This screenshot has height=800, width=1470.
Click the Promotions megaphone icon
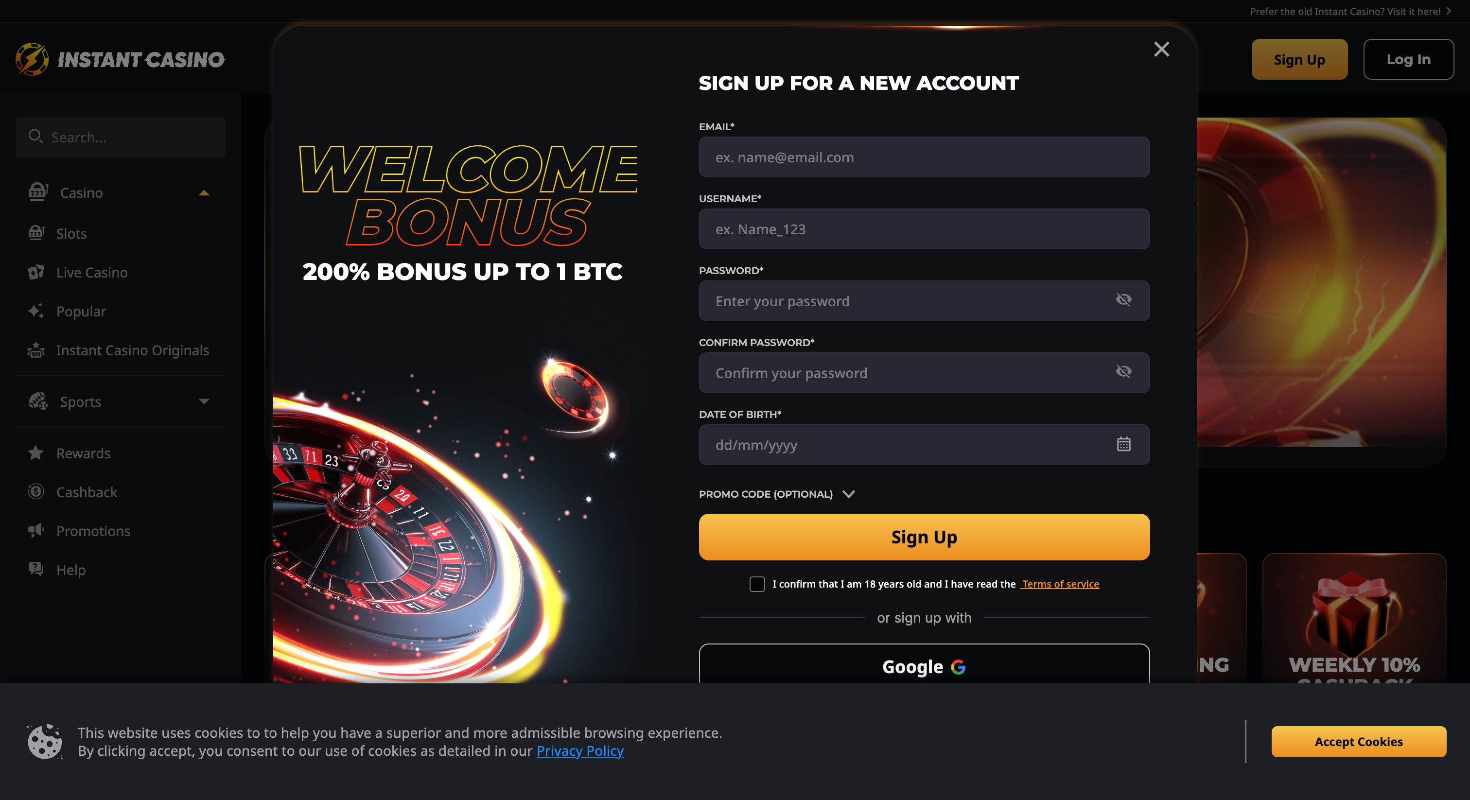35,530
